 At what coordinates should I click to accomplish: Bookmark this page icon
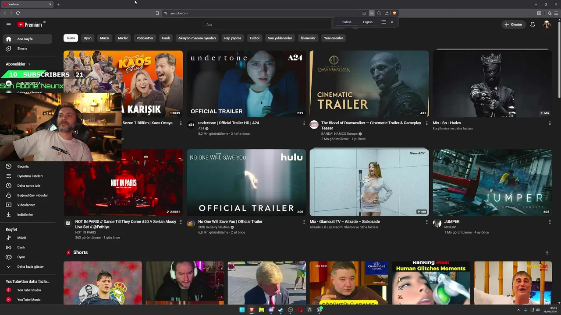point(157,13)
